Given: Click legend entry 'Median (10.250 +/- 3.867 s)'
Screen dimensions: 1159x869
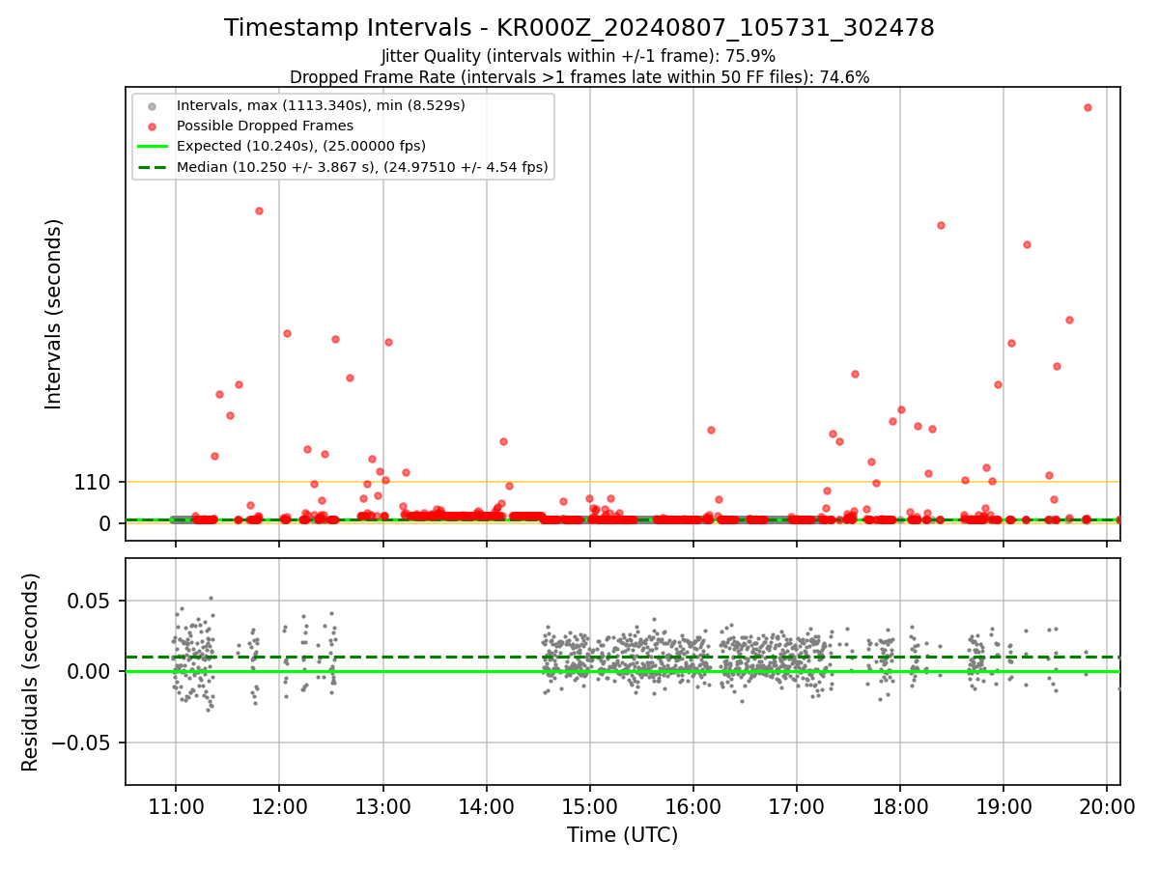Looking at the screenshot, I should tap(362, 167).
